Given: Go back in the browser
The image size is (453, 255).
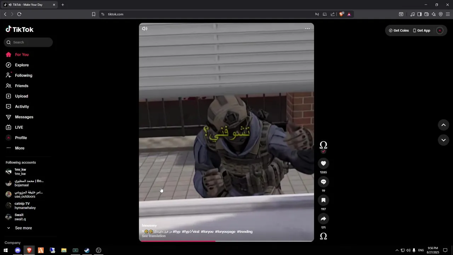Looking at the screenshot, I should (5, 14).
